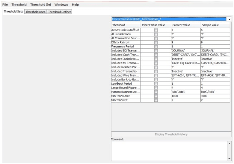Open the Windows menu

(61, 4)
